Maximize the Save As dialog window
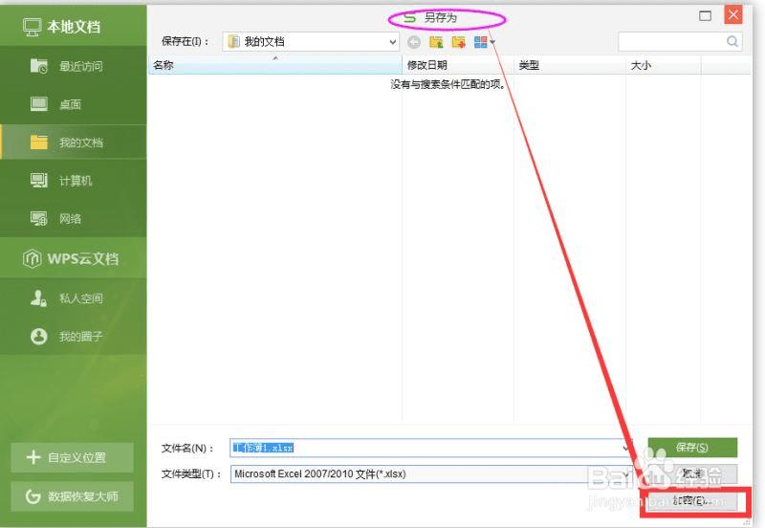This screenshot has width=765, height=528. coord(705,16)
